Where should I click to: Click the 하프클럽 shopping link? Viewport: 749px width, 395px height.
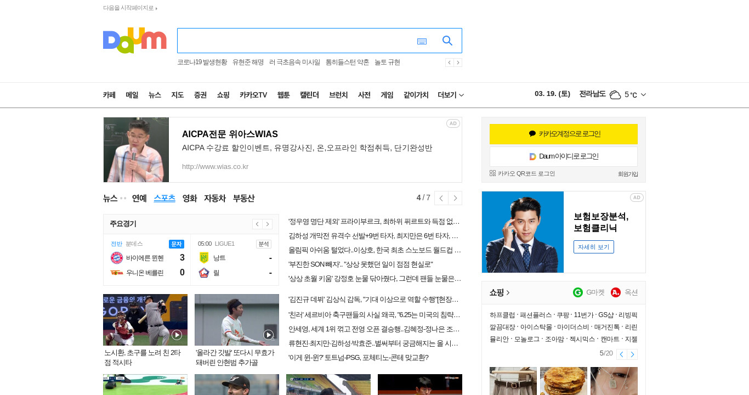coord(502,315)
